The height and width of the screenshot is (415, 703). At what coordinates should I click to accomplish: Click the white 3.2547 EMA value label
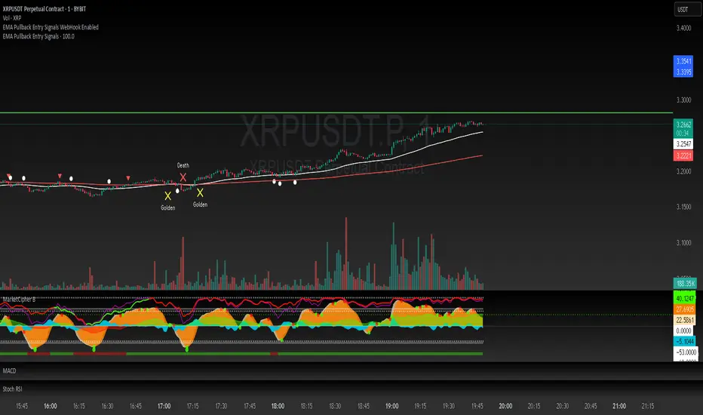pyautogui.click(x=683, y=144)
